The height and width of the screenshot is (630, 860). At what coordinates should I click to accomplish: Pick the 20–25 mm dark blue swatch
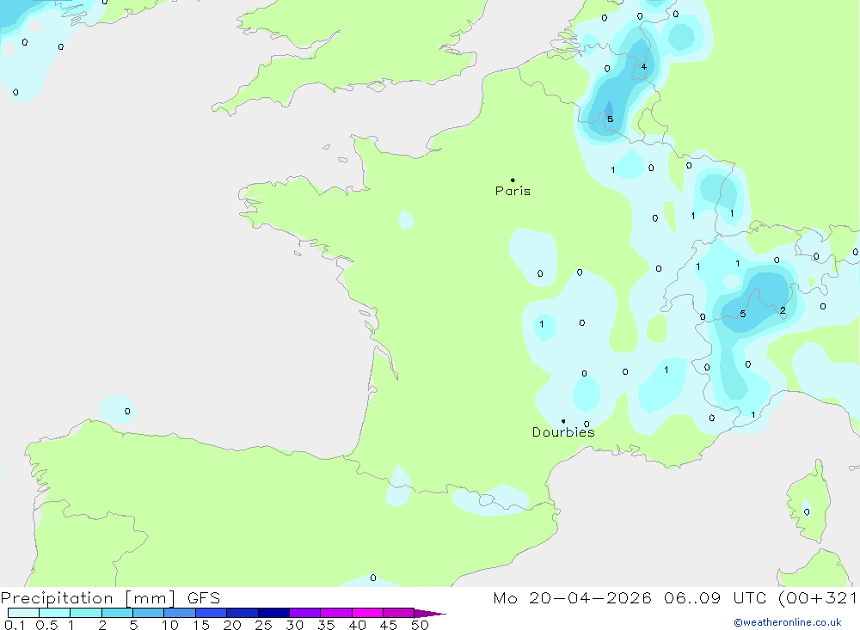(243, 613)
